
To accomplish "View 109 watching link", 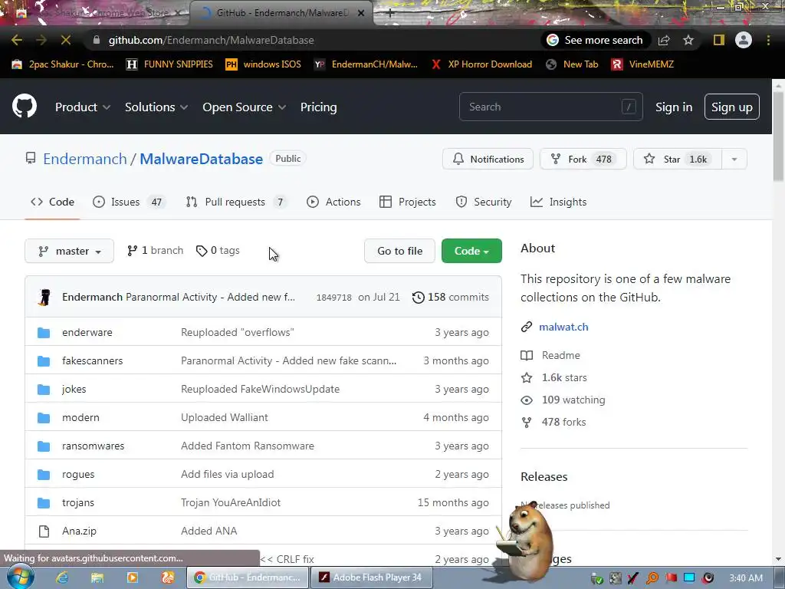I will [563, 400].
